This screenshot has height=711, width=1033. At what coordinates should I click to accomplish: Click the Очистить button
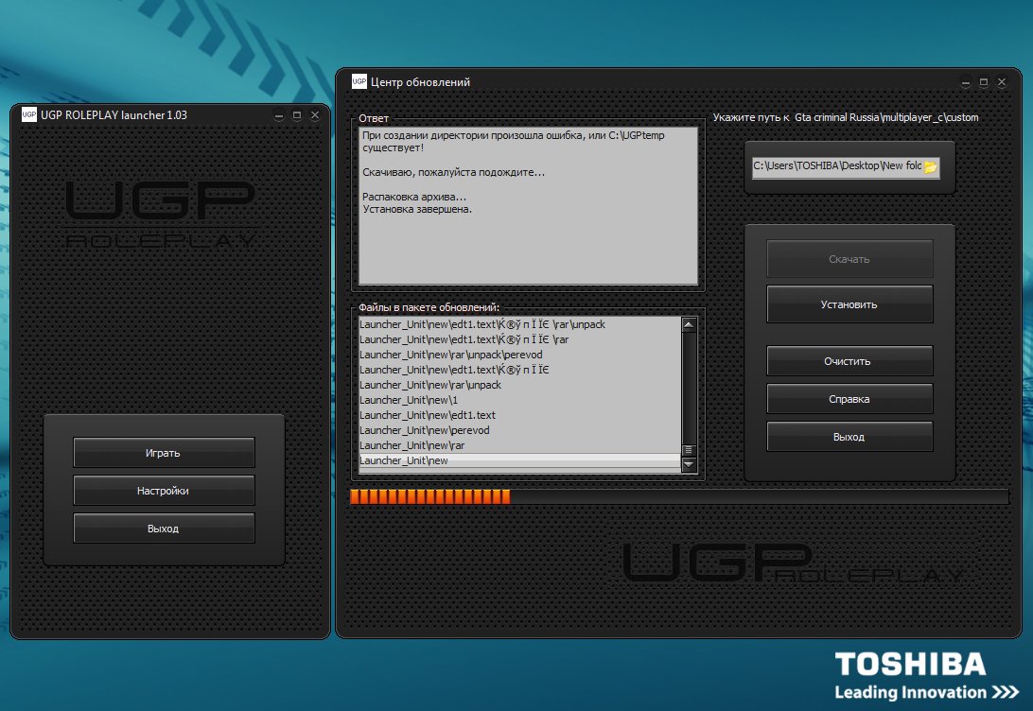coord(849,361)
